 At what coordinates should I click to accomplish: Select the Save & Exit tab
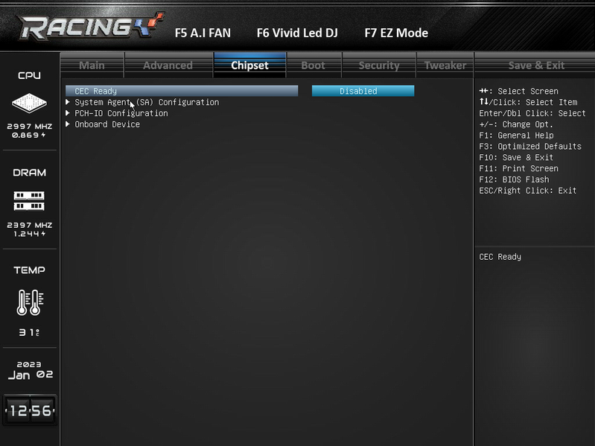[536, 66]
